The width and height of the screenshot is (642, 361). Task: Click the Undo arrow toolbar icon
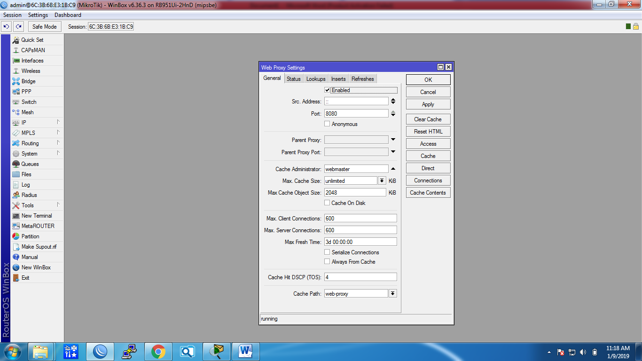7,27
